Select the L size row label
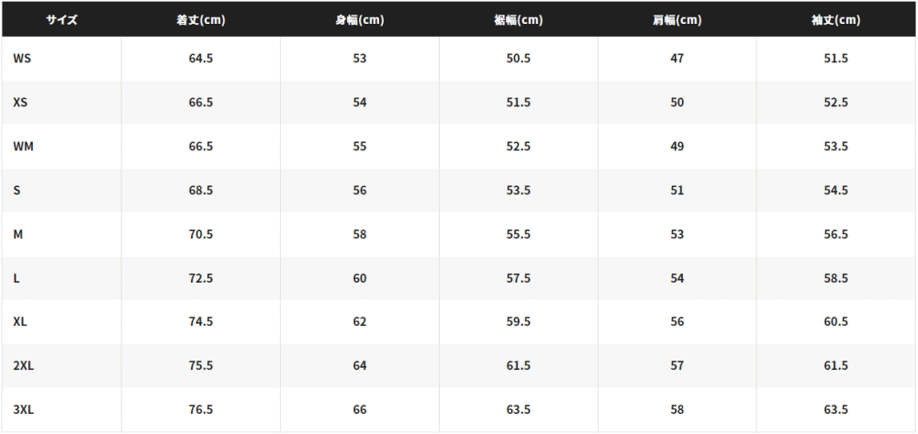The width and height of the screenshot is (918, 434). click(x=17, y=278)
